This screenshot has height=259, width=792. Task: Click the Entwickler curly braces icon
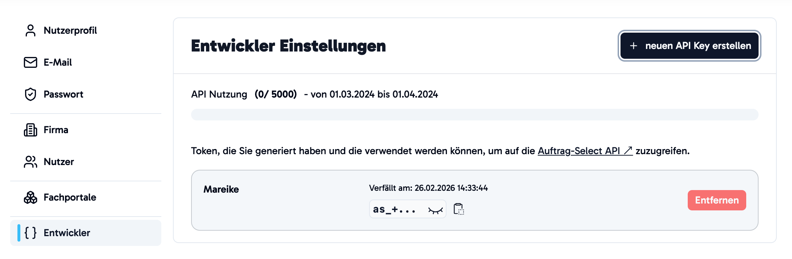click(x=31, y=233)
